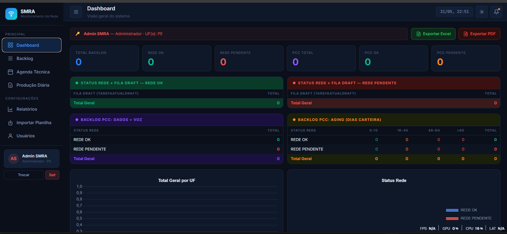The width and height of the screenshot is (507, 234).
Task: Click Total Geral row in Dados + Voz table
Action: tap(177, 159)
